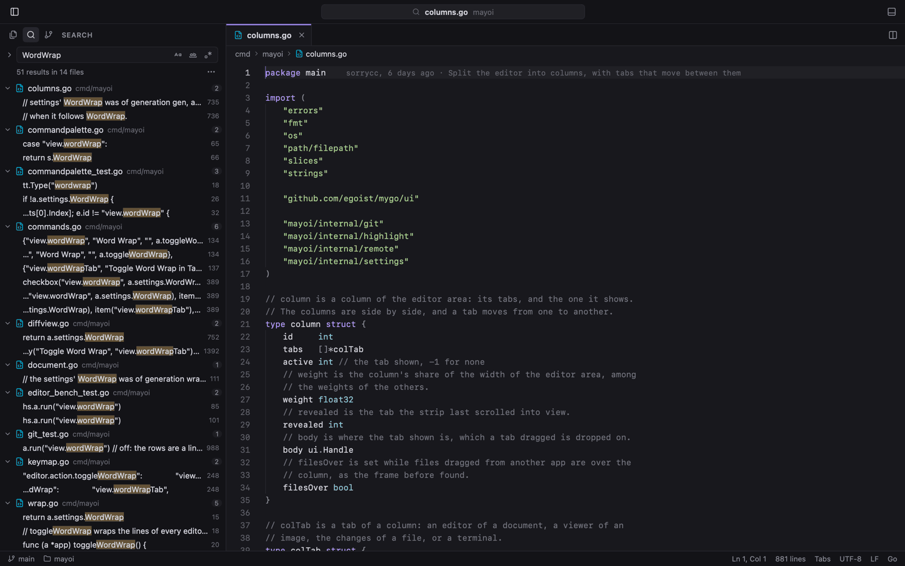Image resolution: width=905 pixels, height=566 pixels.
Task: Toggle Match Case in search box
Action: click(x=178, y=55)
